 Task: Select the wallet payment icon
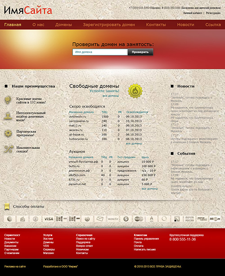pos(22,219)
